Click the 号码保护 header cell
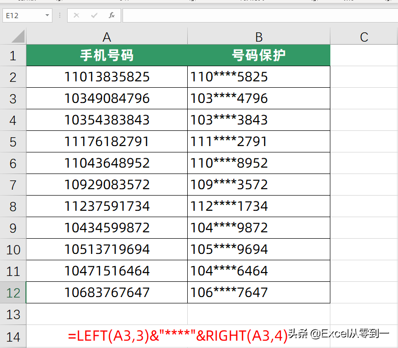 click(x=259, y=55)
